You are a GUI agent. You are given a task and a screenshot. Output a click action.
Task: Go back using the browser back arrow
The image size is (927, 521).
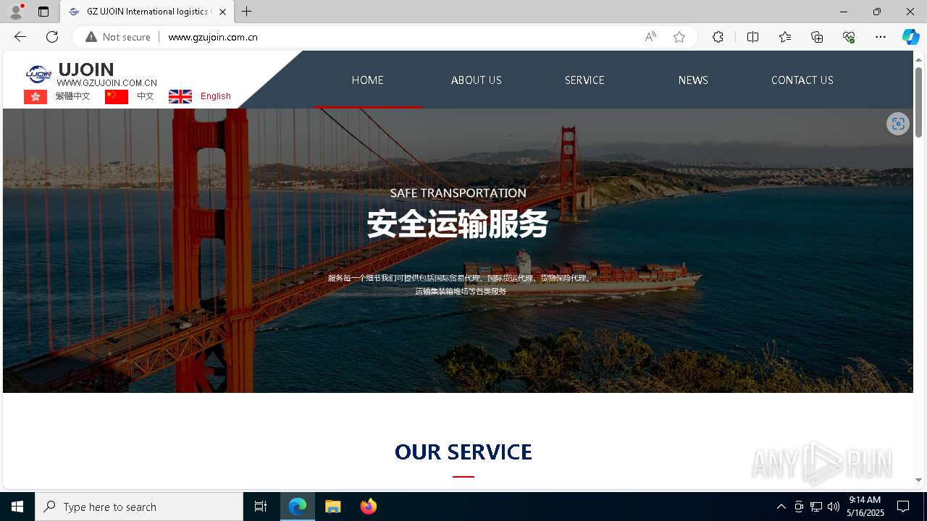point(20,37)
